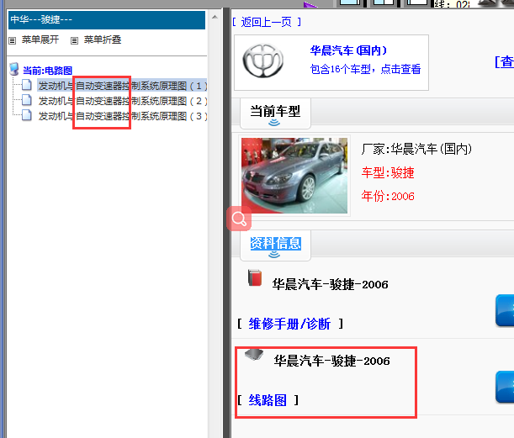The image size is (514, 438).
Task: Select the 当前车型 tab
Action: coord(275,113)
